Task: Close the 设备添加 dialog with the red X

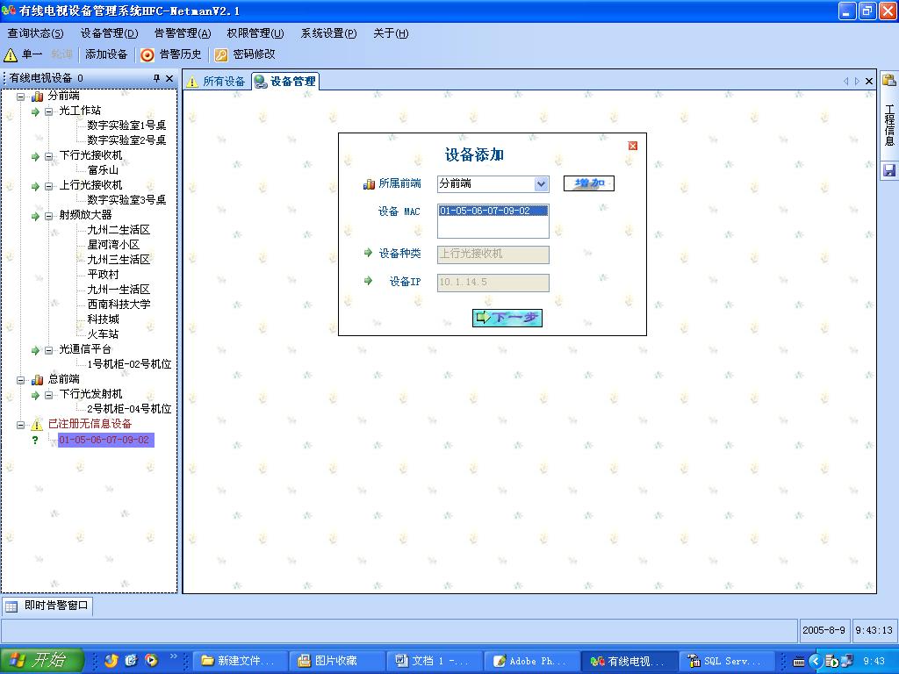Action: click(x=633, y=146)
